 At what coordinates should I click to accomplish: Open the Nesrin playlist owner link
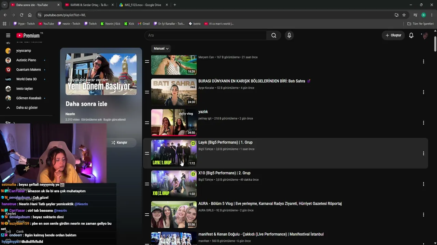[70, 114]
